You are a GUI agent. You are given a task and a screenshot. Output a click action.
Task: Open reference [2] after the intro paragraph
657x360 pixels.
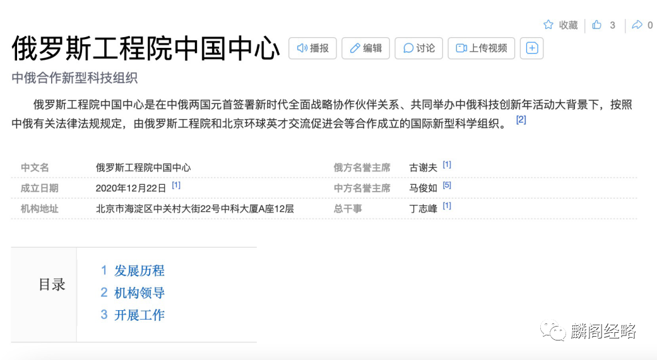521,120
